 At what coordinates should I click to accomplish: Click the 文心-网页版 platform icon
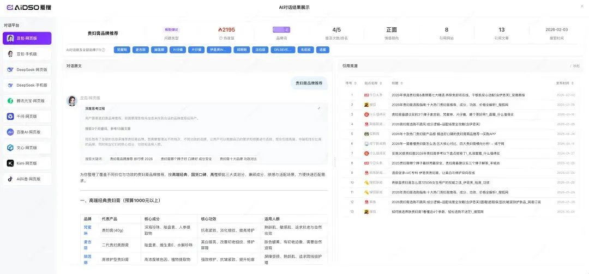10,148
